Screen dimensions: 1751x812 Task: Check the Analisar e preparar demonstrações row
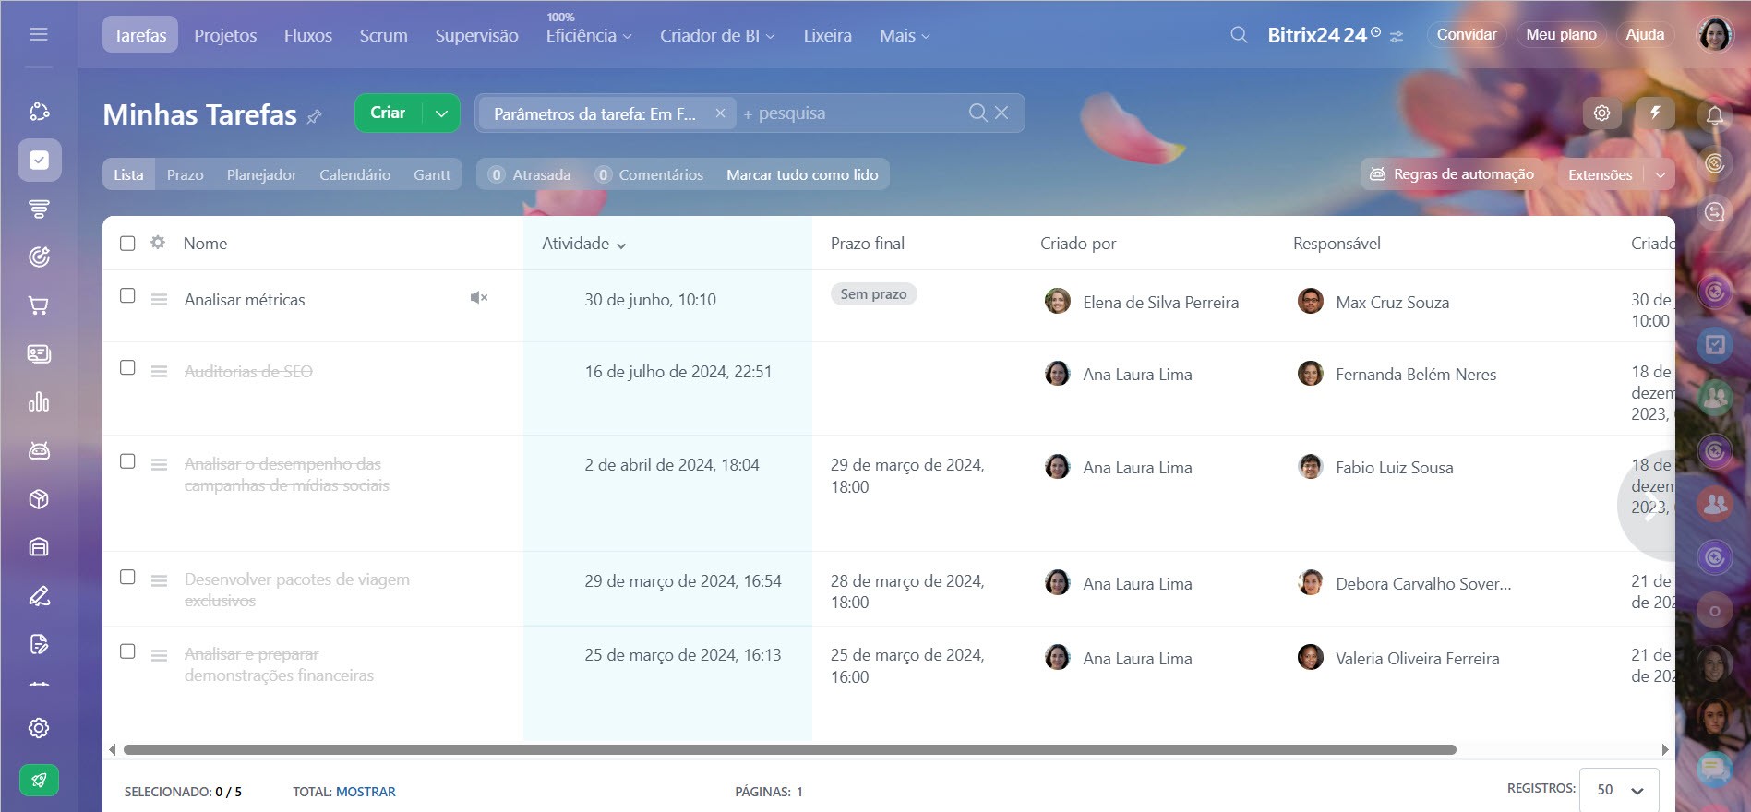point(127,651)
